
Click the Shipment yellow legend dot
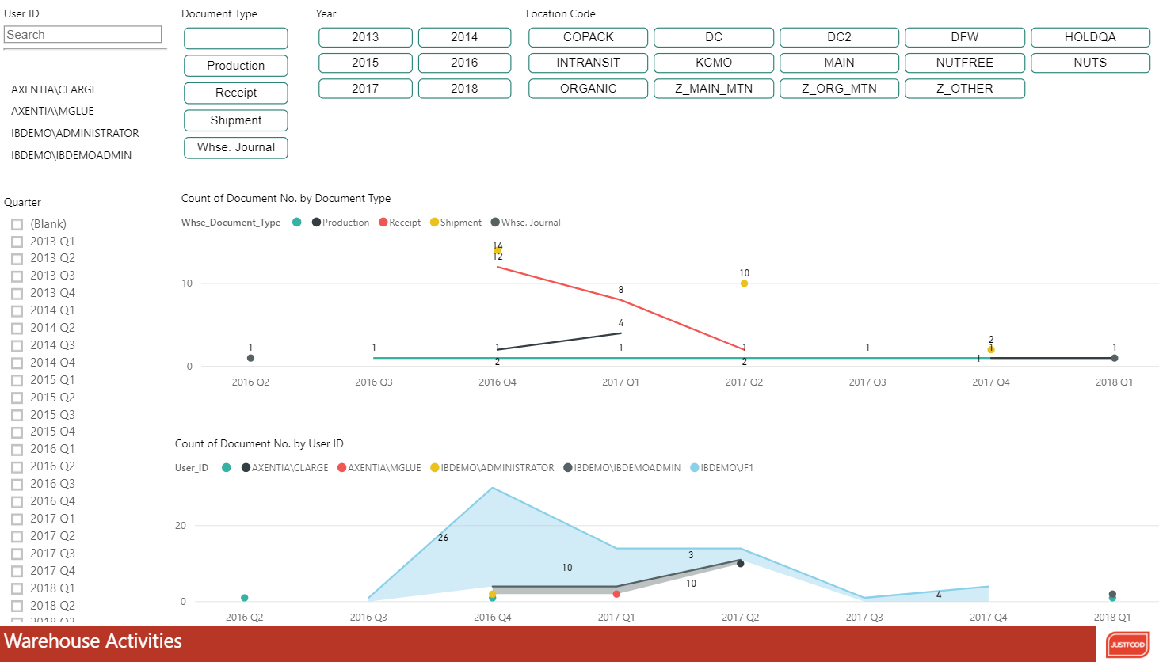click(x=434, y=223)
